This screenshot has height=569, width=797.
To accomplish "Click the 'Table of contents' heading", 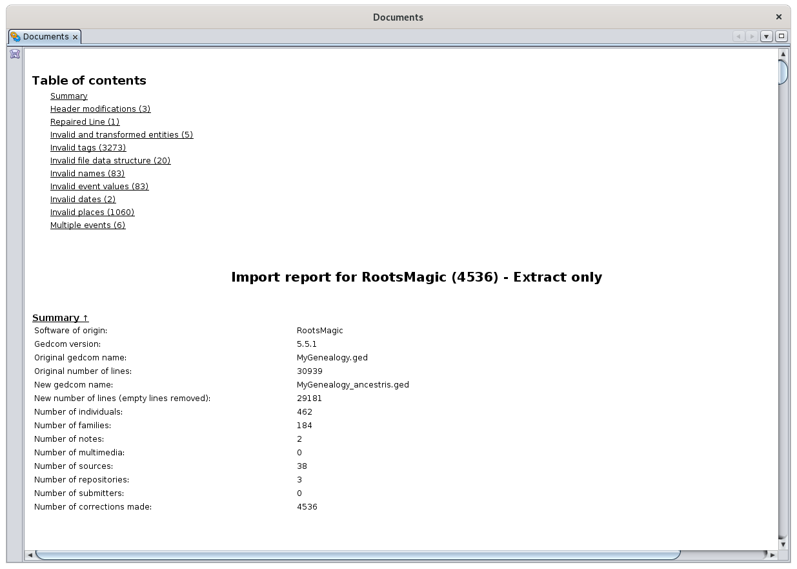I will click(89, 81).
